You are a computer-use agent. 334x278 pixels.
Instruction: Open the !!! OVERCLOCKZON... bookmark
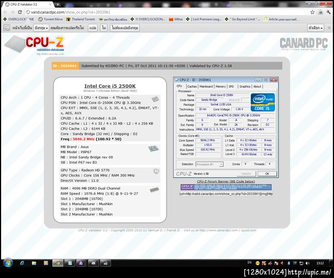pyautogui.click(x=148, y=19)
